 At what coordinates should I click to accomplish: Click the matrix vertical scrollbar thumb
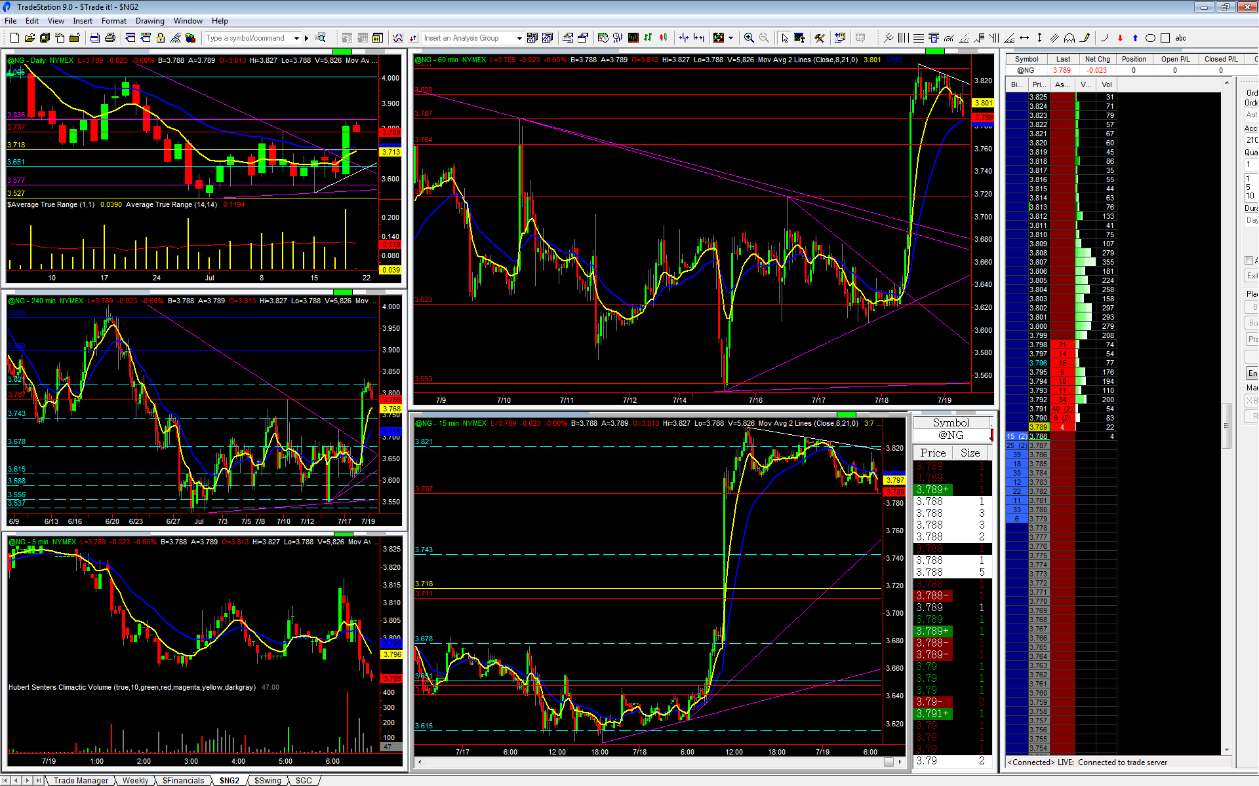pyautogui.click(x=1226, y=426)
